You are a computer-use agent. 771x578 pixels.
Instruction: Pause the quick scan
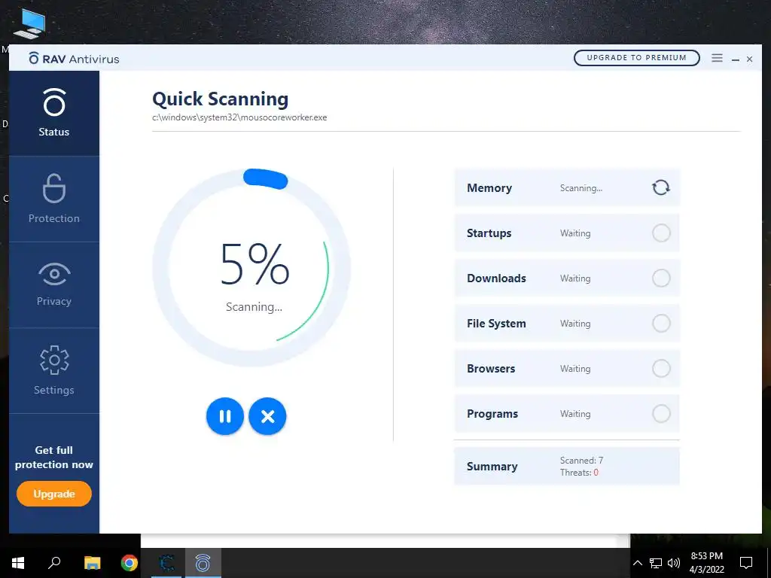(x=224, y=416)
